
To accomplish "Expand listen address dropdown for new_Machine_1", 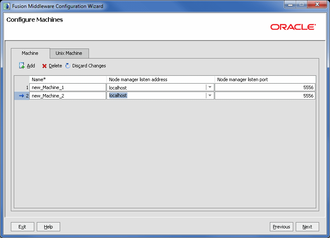I will (210, 87).
